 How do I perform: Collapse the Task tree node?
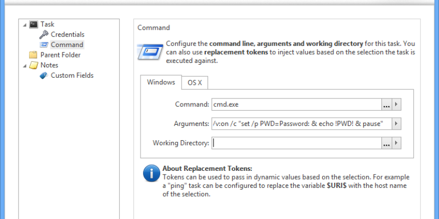(25, 24)
